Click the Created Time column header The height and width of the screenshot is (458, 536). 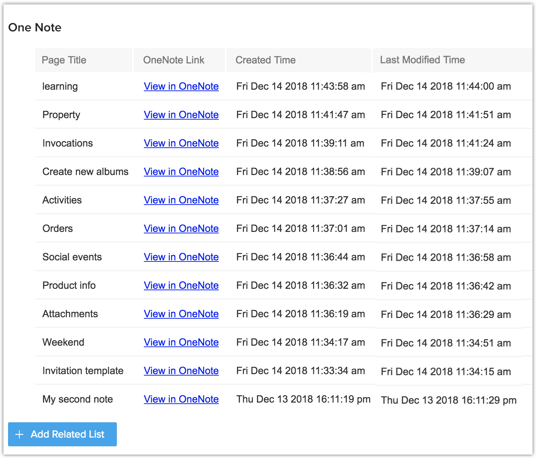click(265, 60)
